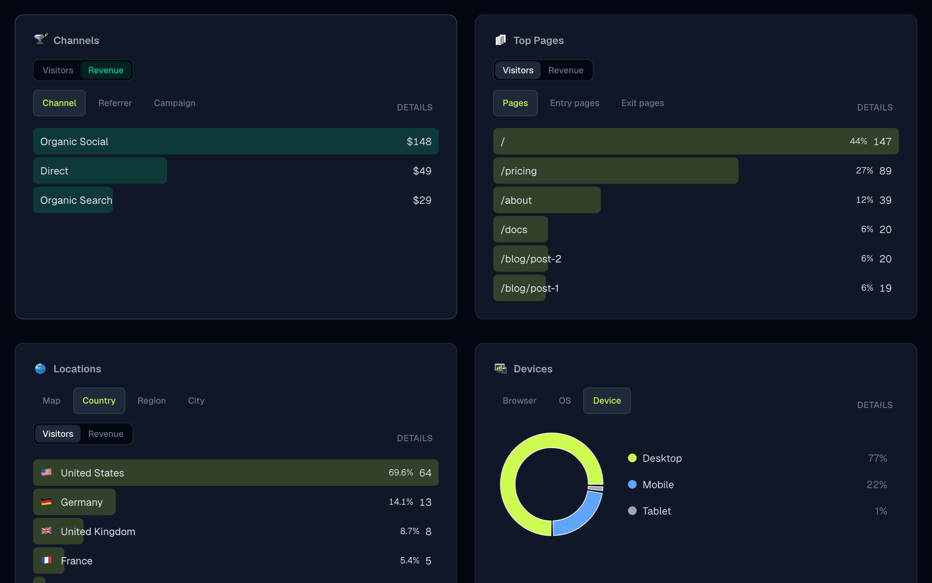Viewport: 932px width, 583px height.
Task: Open the Region tab
Action: click(x=151, y=401)
